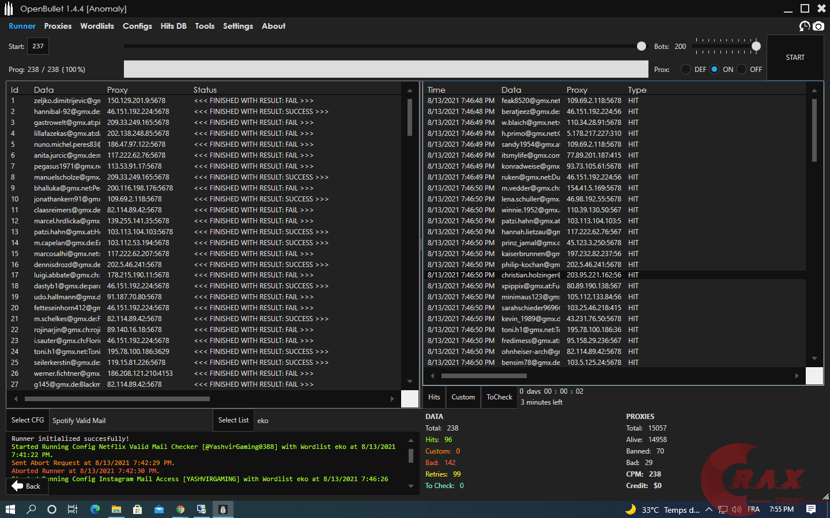Switch to the ToCheck tab
Viewport: 830px width, 518px height.
click(x=499, y=397)
